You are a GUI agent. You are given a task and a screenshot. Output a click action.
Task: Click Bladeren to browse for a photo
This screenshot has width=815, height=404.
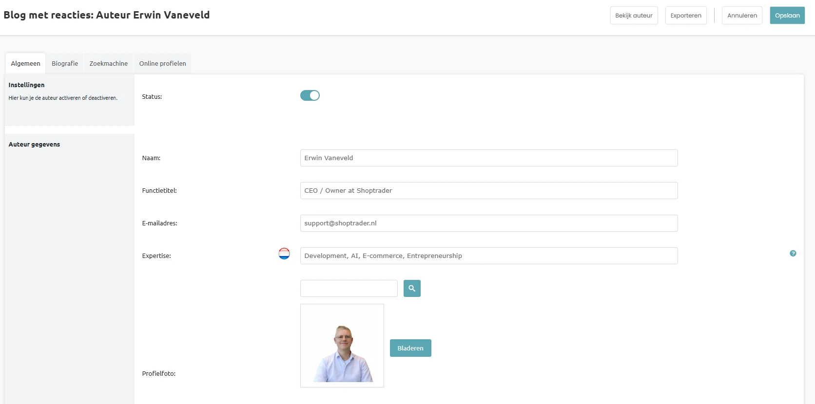(x=410, y=348)
